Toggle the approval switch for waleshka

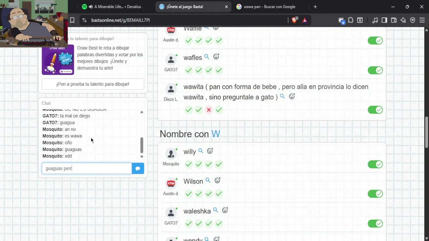(x=375, y=224)
